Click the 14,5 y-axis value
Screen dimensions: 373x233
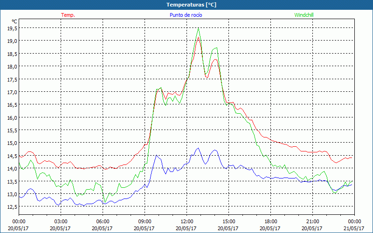coord(12,156)
